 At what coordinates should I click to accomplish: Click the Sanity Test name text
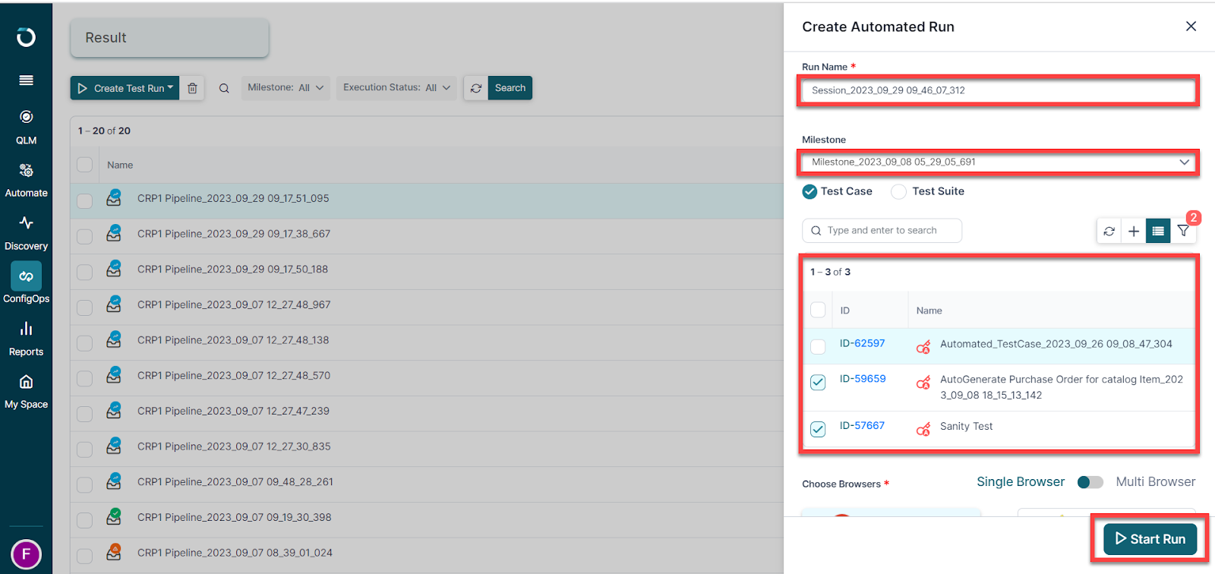(966, 427)
